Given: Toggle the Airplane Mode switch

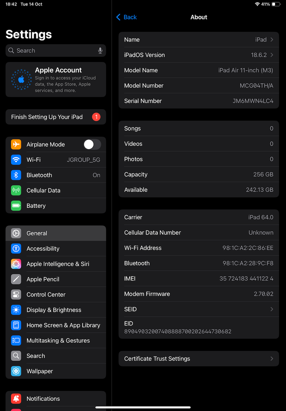Looking at the screenshot, I should tap(92, 144).
